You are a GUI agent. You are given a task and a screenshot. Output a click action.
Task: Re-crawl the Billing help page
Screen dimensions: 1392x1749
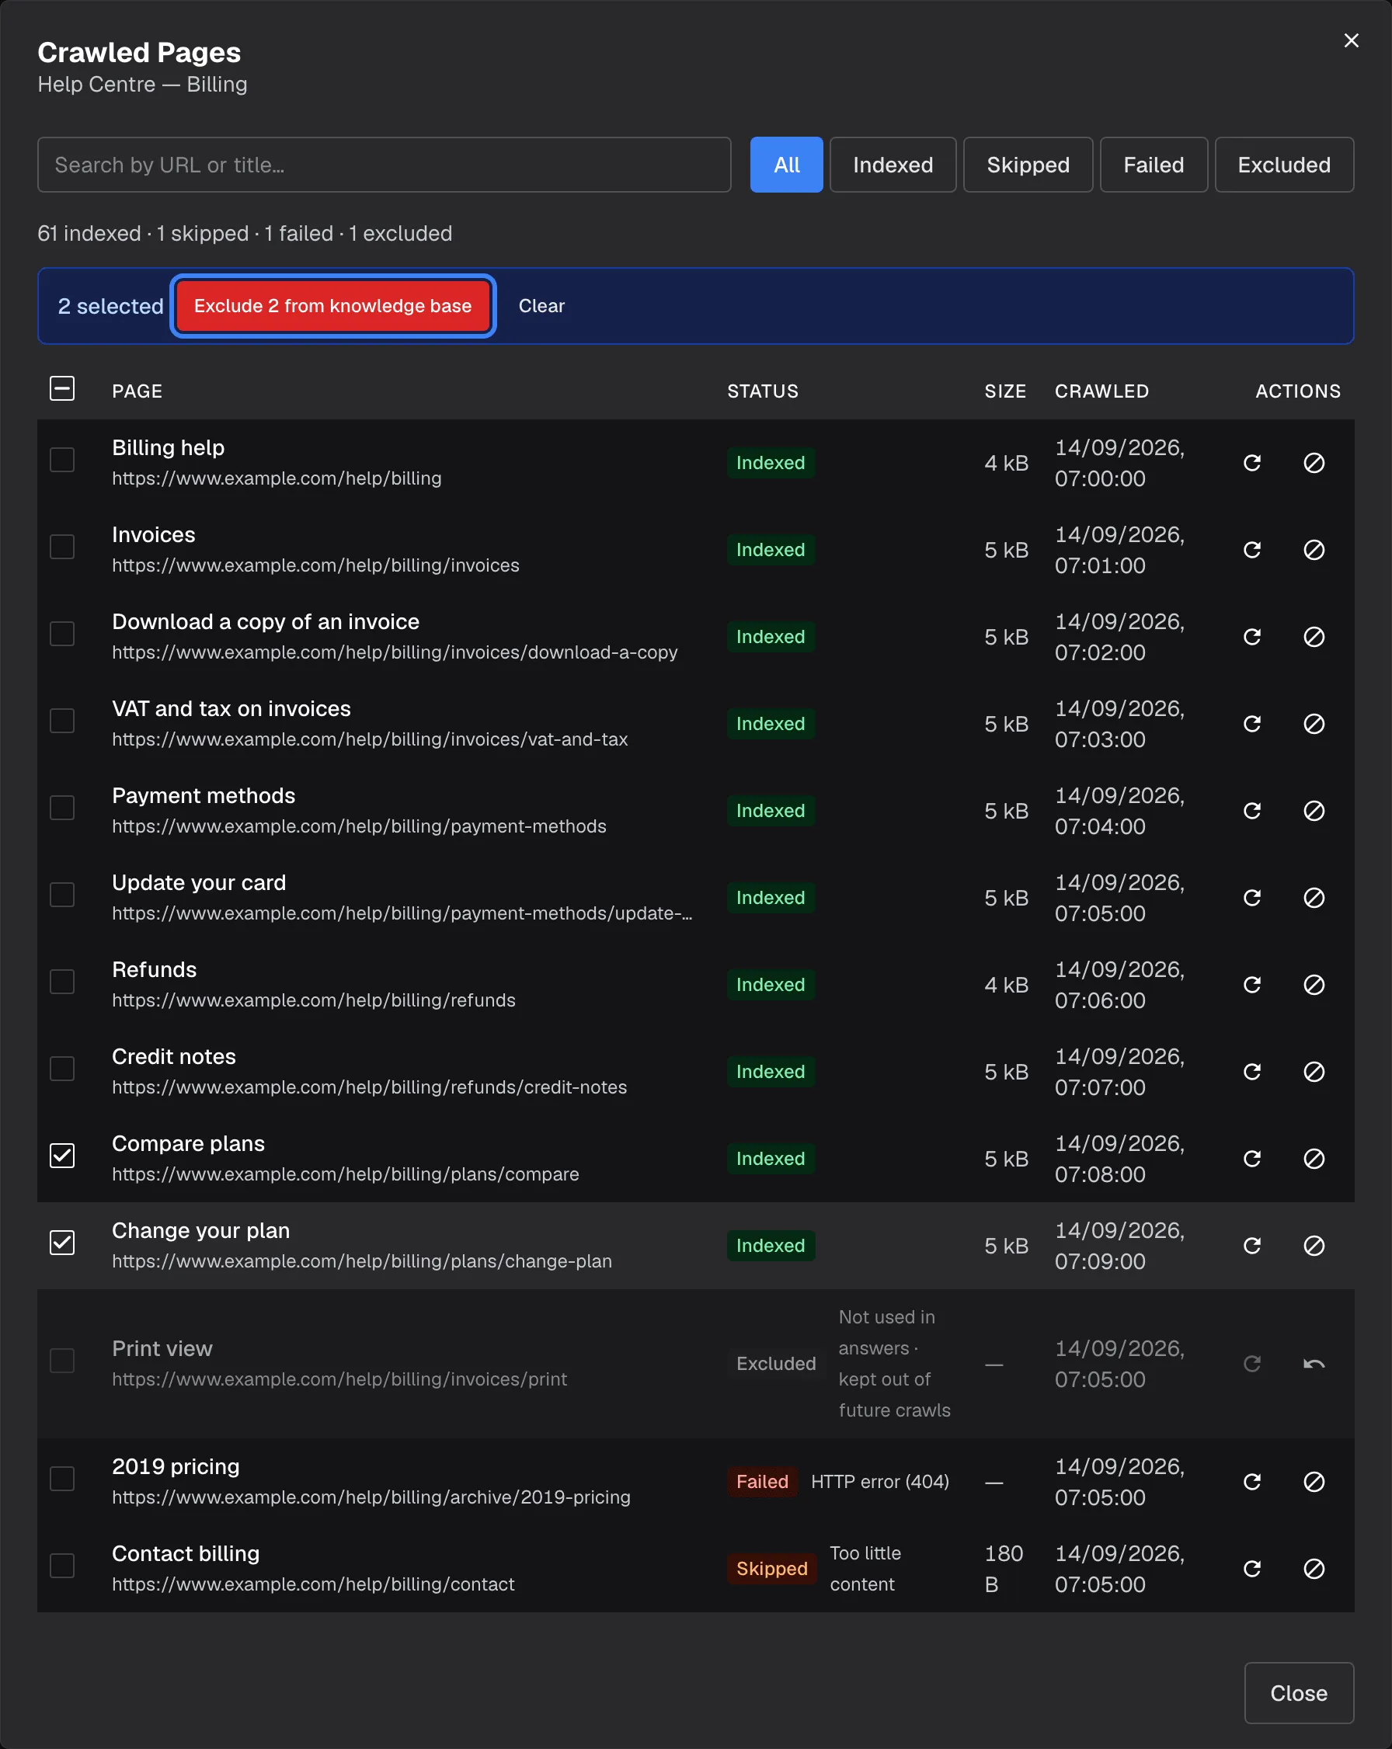1251,462
